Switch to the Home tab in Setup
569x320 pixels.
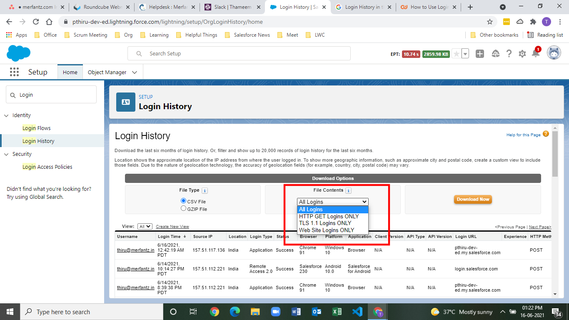click(70, 72)
